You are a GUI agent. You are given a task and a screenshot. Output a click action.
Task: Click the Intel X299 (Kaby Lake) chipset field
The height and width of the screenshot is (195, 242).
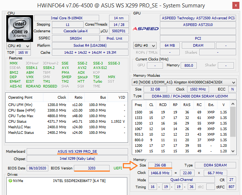(x=77, y=159)
